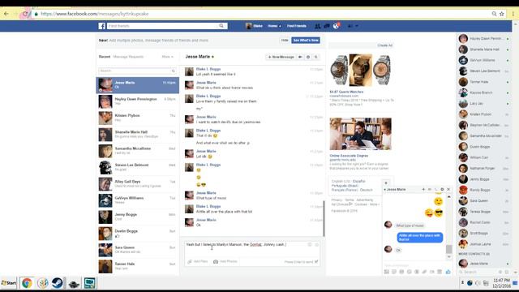Click the Create Ad link
Screen dimensions: 519x292
[x=384, y=45]
